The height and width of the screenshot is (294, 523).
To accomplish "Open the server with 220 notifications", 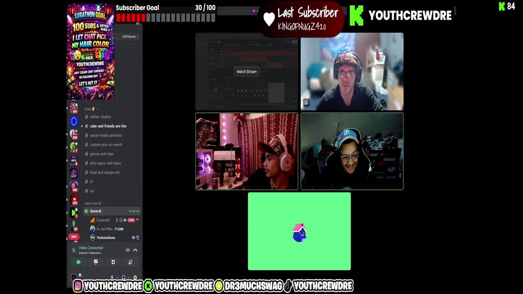I will [x=74, y=134].
